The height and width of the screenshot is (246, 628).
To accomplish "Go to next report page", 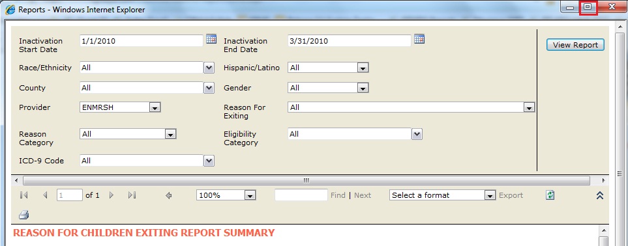I will pos(112,195).
